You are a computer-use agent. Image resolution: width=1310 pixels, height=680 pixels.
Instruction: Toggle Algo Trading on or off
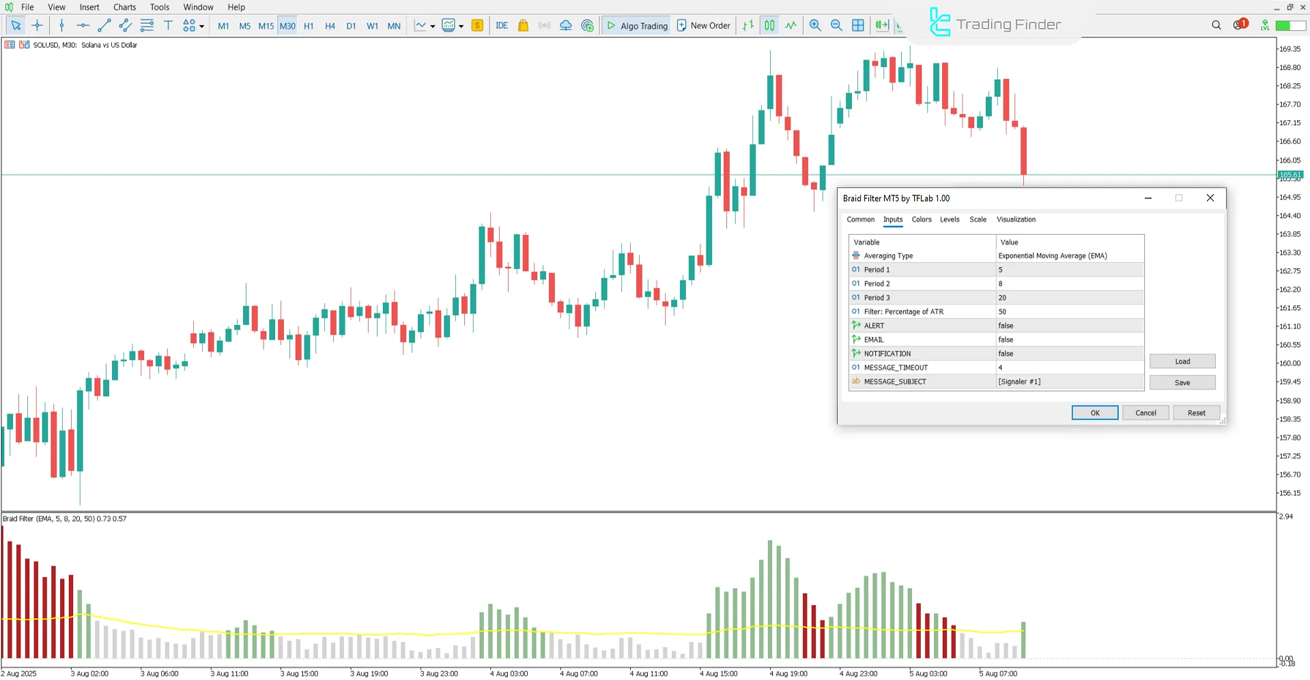click(x=637, y=25)
